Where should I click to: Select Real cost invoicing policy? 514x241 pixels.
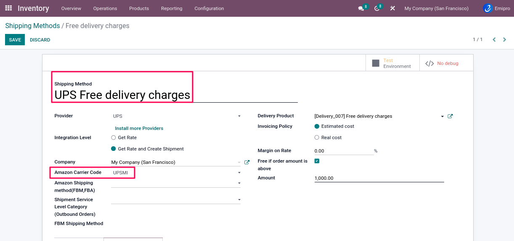click(x=317, y=137)
